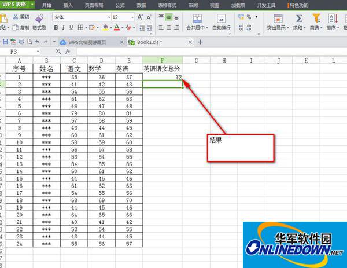Click the clear formatting eraser icon
This screenshot has width=347, height=268.
click(128, 28)
